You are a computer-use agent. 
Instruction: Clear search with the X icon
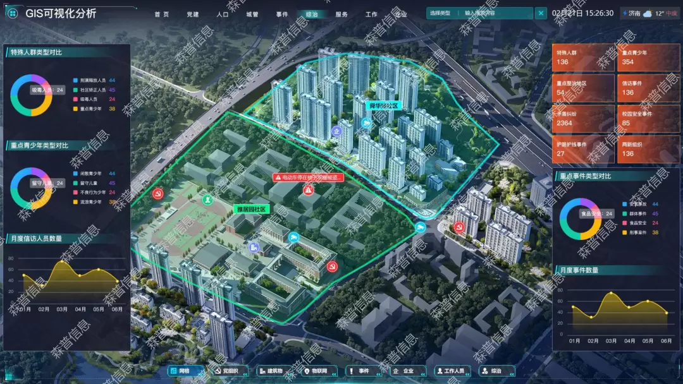click(x=541, y=13)
